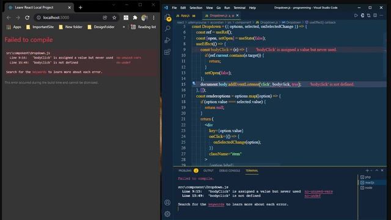Close the Learn React Local Project tab

[x=69, y=7]
